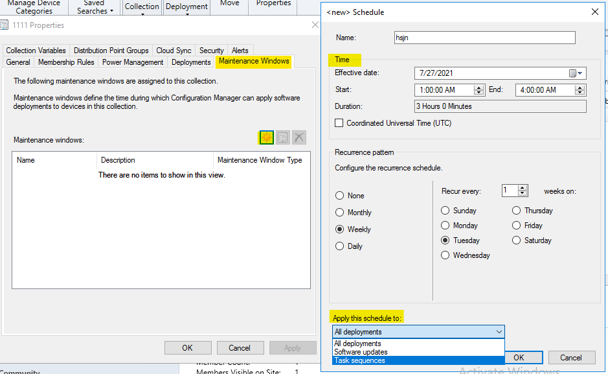
Task: Sort by the Name column header
Action: [x=54, y=160]
